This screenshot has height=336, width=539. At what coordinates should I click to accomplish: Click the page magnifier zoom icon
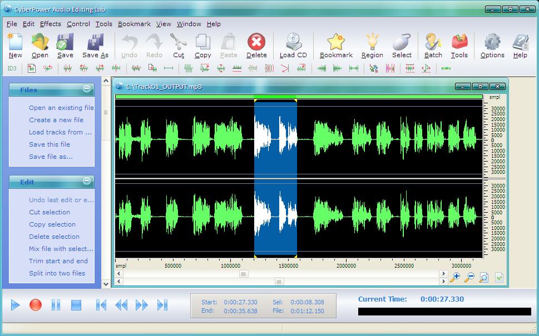pos(484,277)
